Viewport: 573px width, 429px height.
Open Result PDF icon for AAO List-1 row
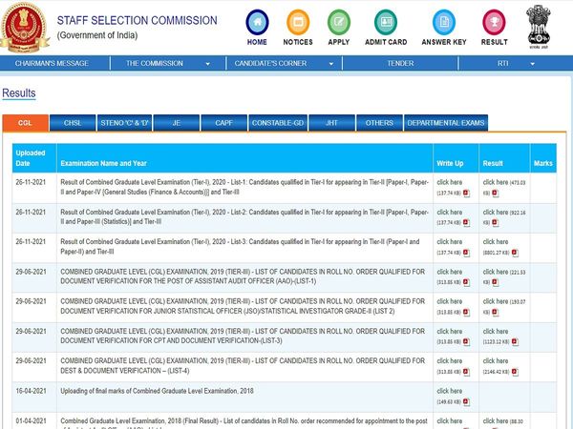pos(495,282)
